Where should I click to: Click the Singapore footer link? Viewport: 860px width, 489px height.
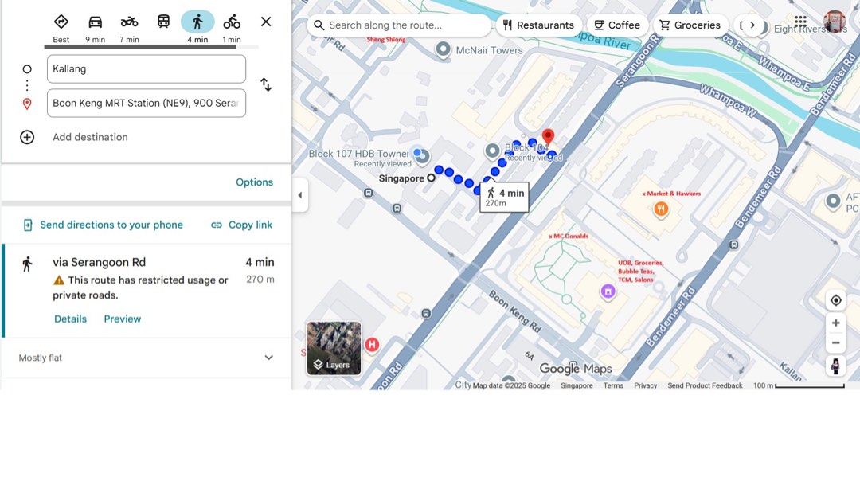[577, 385]
